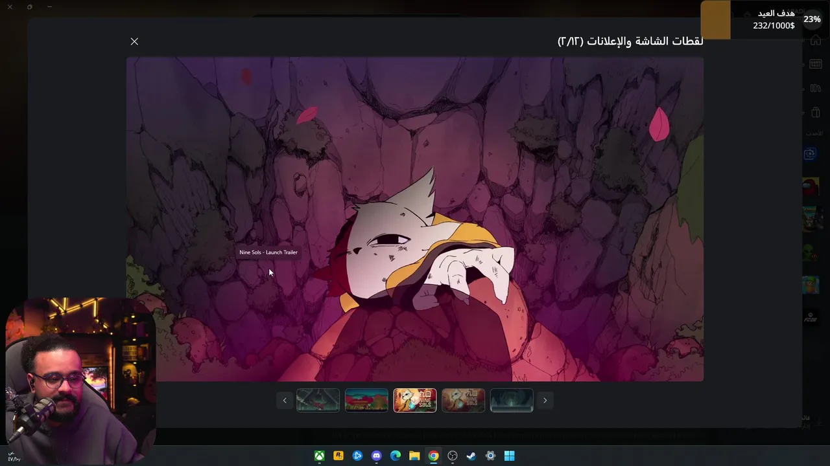Select the red landscape gameplay thumbnail
The height and width of the screenshot is (466, 830).
tap(366, 401)
